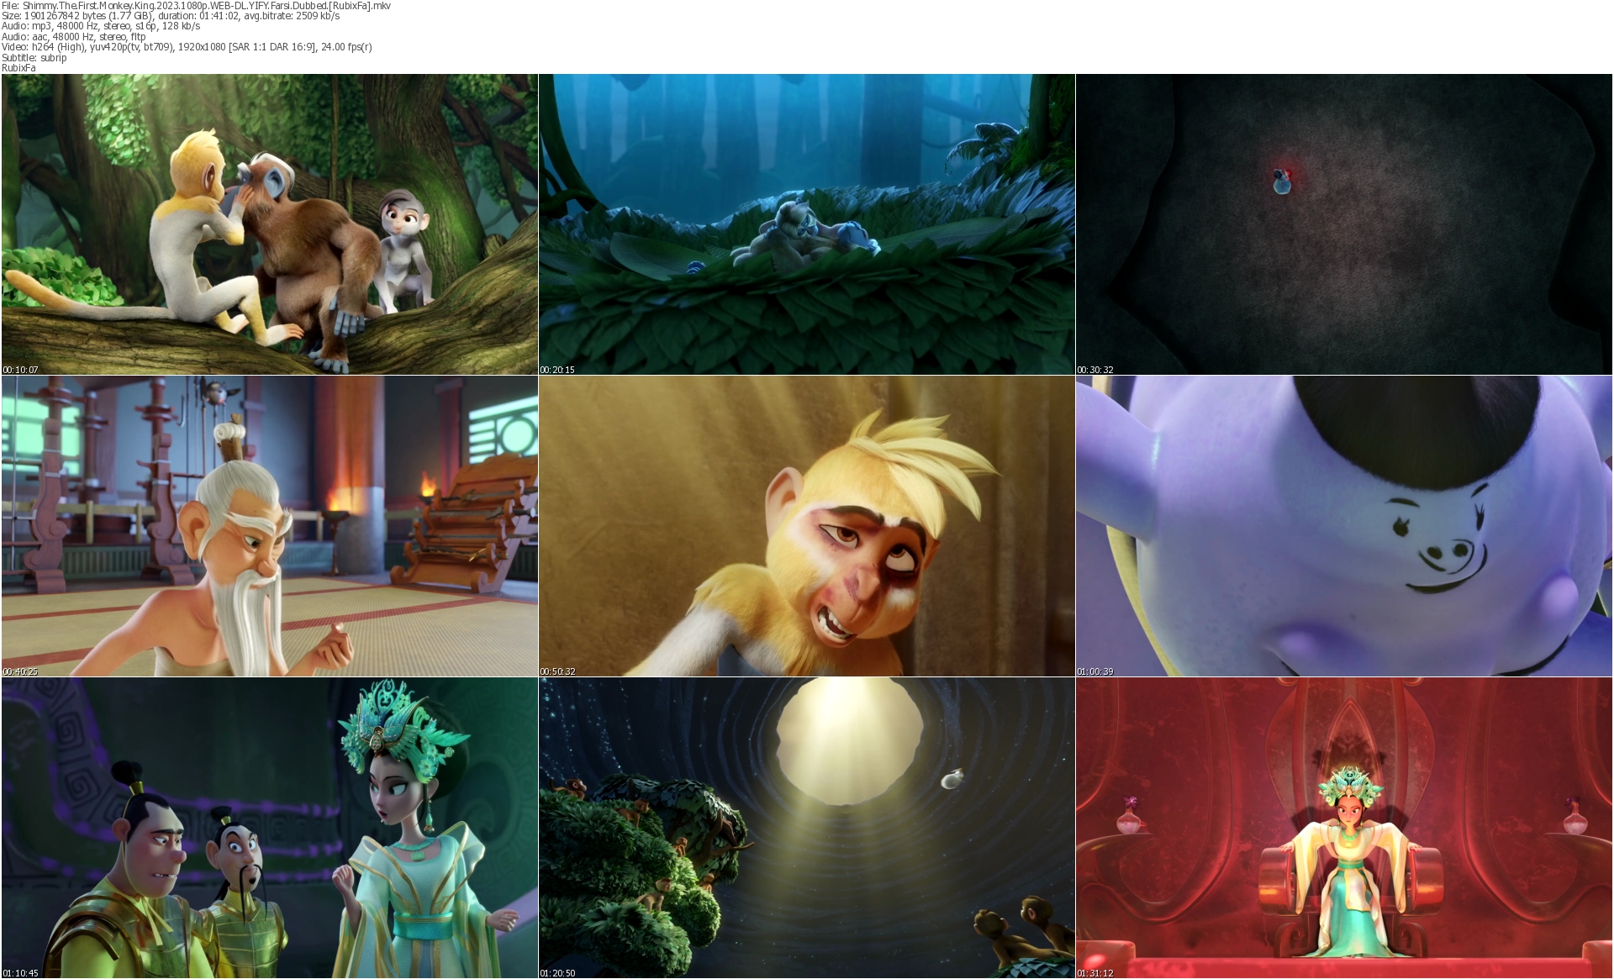Image resolution: width=1614 pixels, height=979 pixels.
Task: Open the red throne room thumbnail
Action: coord(1344,828)
